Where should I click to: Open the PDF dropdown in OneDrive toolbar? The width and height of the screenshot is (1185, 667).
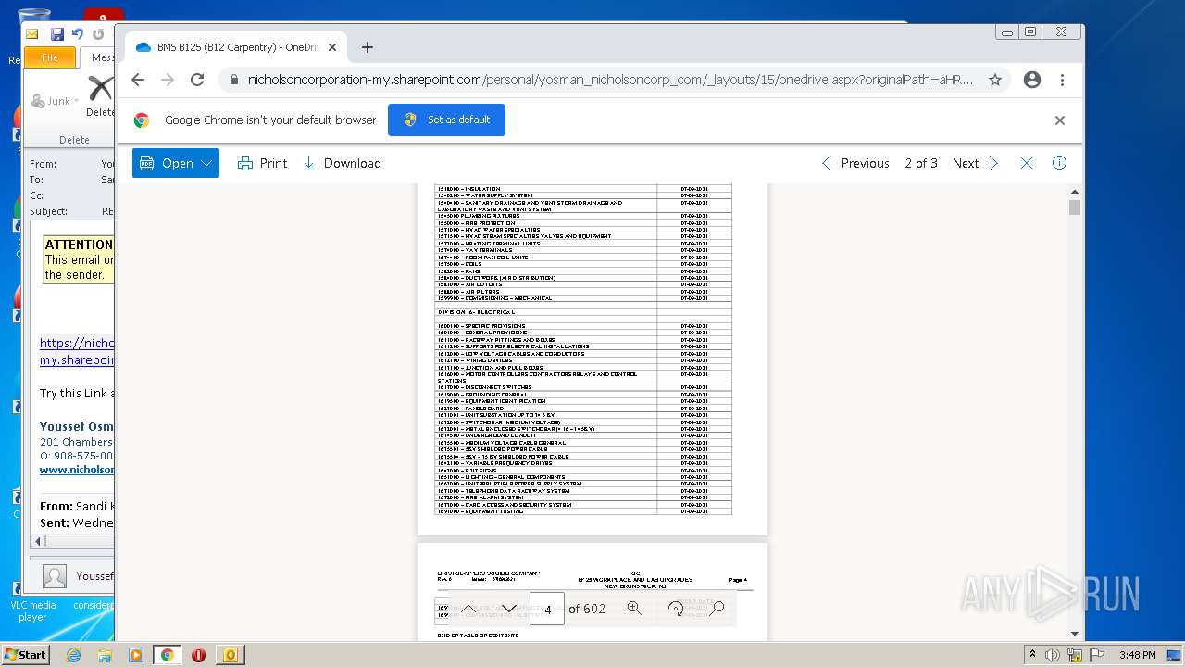176,163
